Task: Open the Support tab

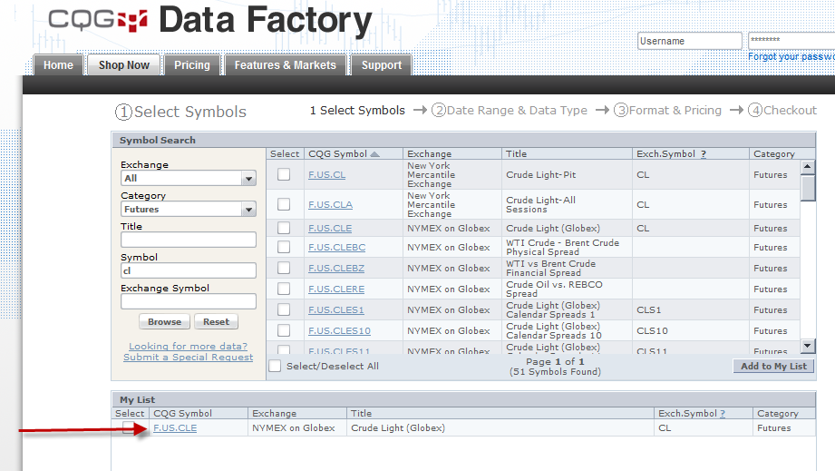Action: point(382,65)
